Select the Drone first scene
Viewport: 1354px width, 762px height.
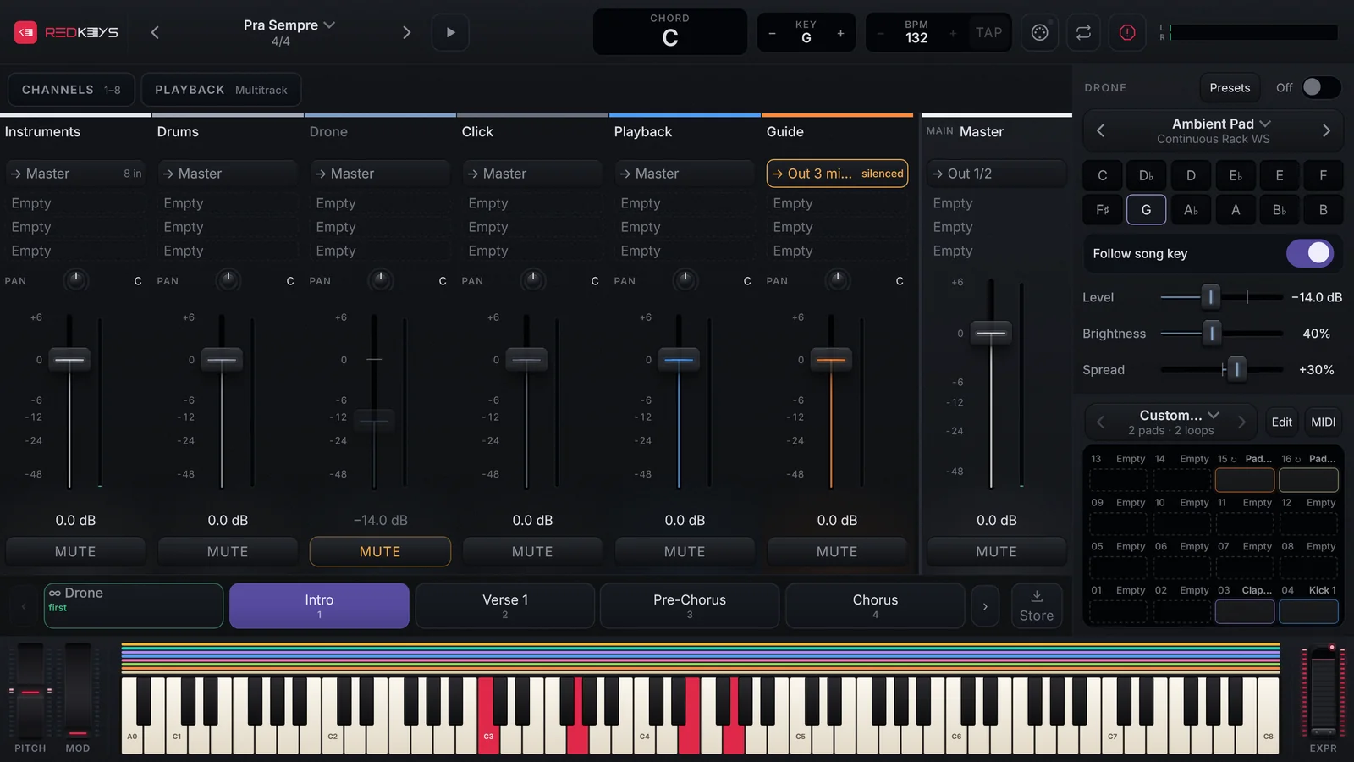[134, 605]
